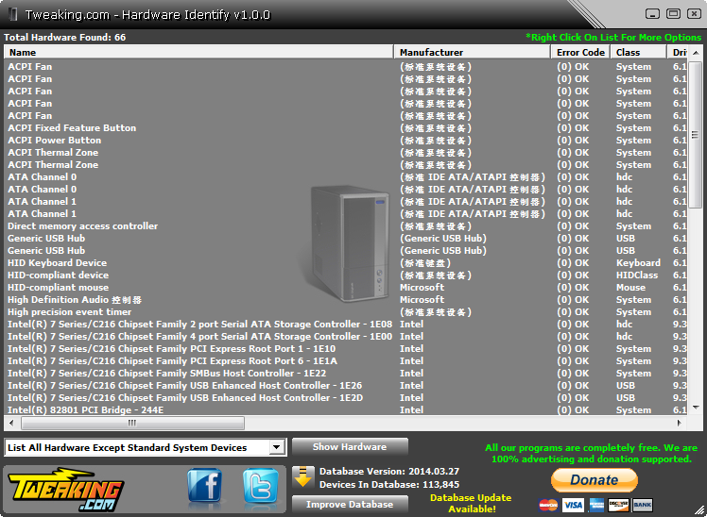Click Total Hardware Found: 66 label
The image size is (707, 517).
click(65, 38)
